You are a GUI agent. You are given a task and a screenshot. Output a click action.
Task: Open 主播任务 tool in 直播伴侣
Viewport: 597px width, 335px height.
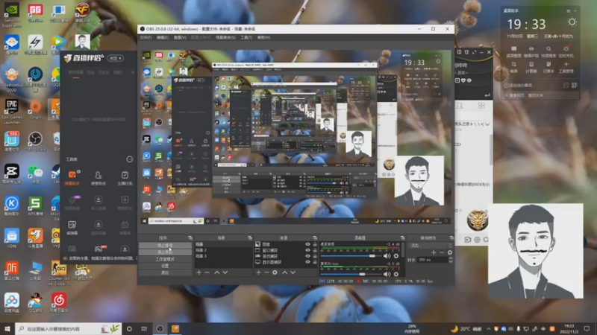coord(125,178)
